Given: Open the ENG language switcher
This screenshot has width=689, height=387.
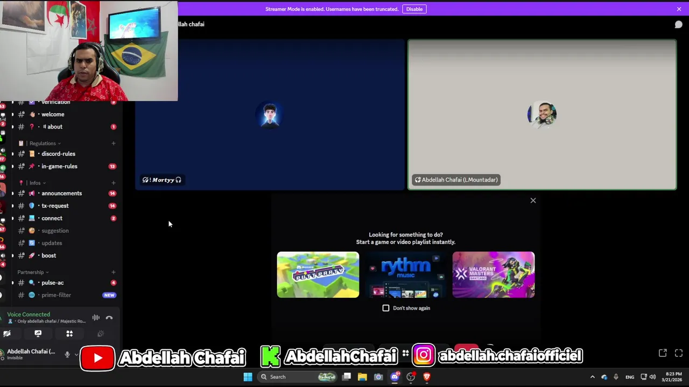Looking at the screenshot, I should click(630, 377).
